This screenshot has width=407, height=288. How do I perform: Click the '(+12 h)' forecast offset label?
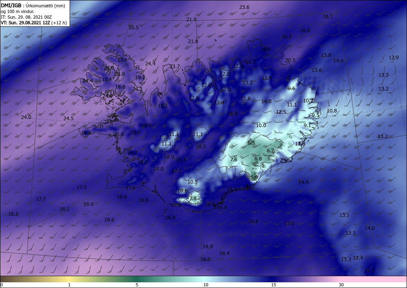(59, 23)
